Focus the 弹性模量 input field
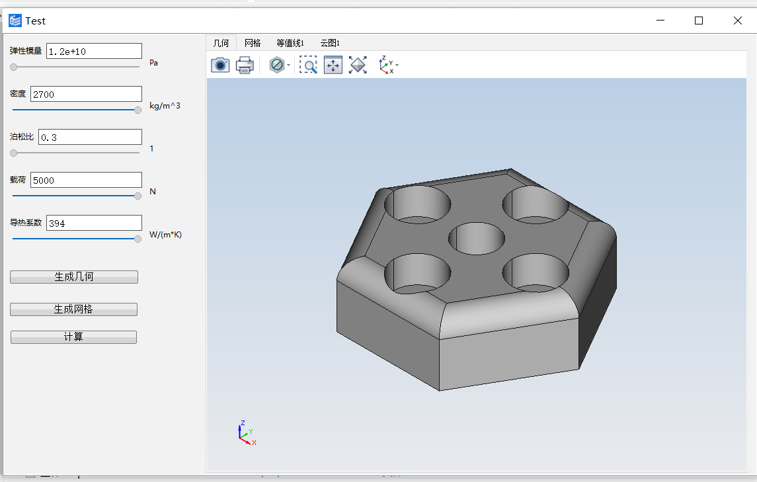The width and height of the screenshot is (757, 482). click(x=94, y=51)
